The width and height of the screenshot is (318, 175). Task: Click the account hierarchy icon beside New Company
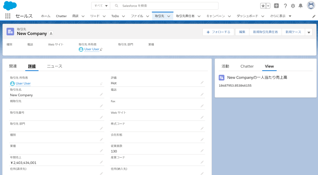coord(51,33)
